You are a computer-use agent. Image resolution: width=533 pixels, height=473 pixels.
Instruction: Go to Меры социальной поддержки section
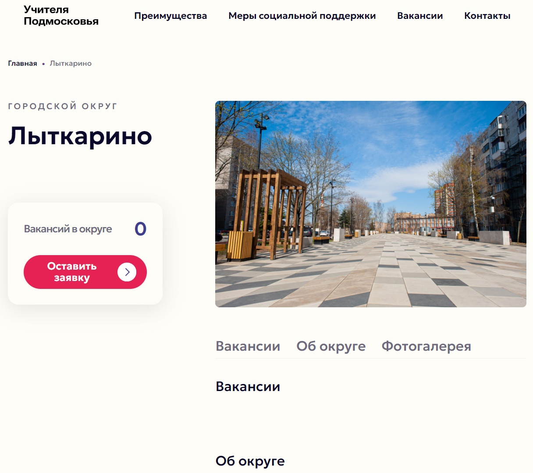(x=302, y=16)
